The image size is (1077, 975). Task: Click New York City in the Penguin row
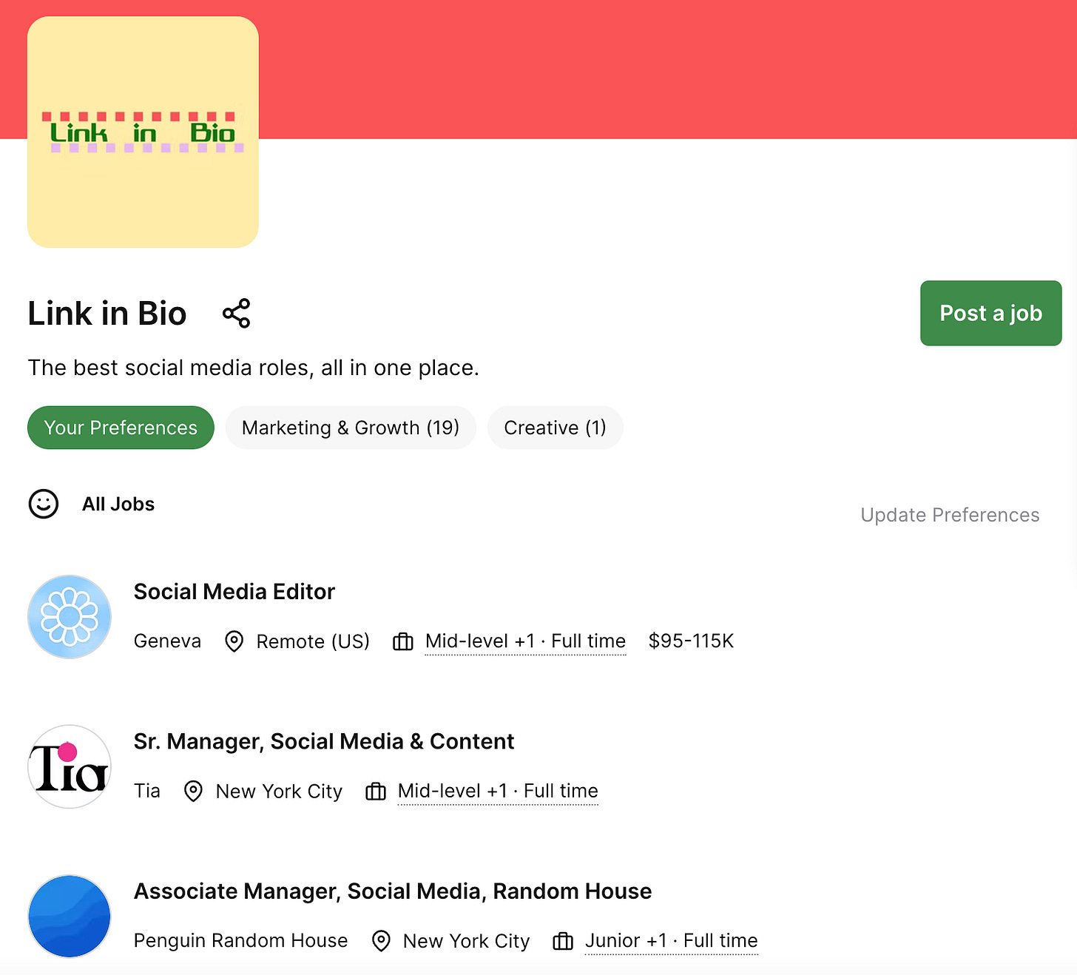[x=466, y=941]
